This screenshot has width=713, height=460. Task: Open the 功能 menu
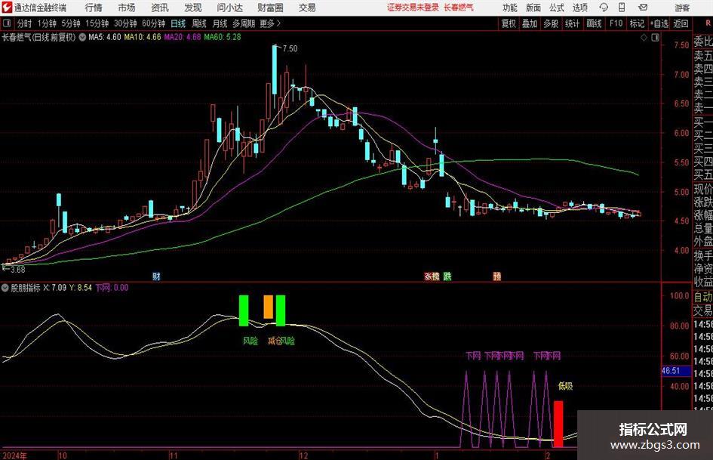pos(510,8)
